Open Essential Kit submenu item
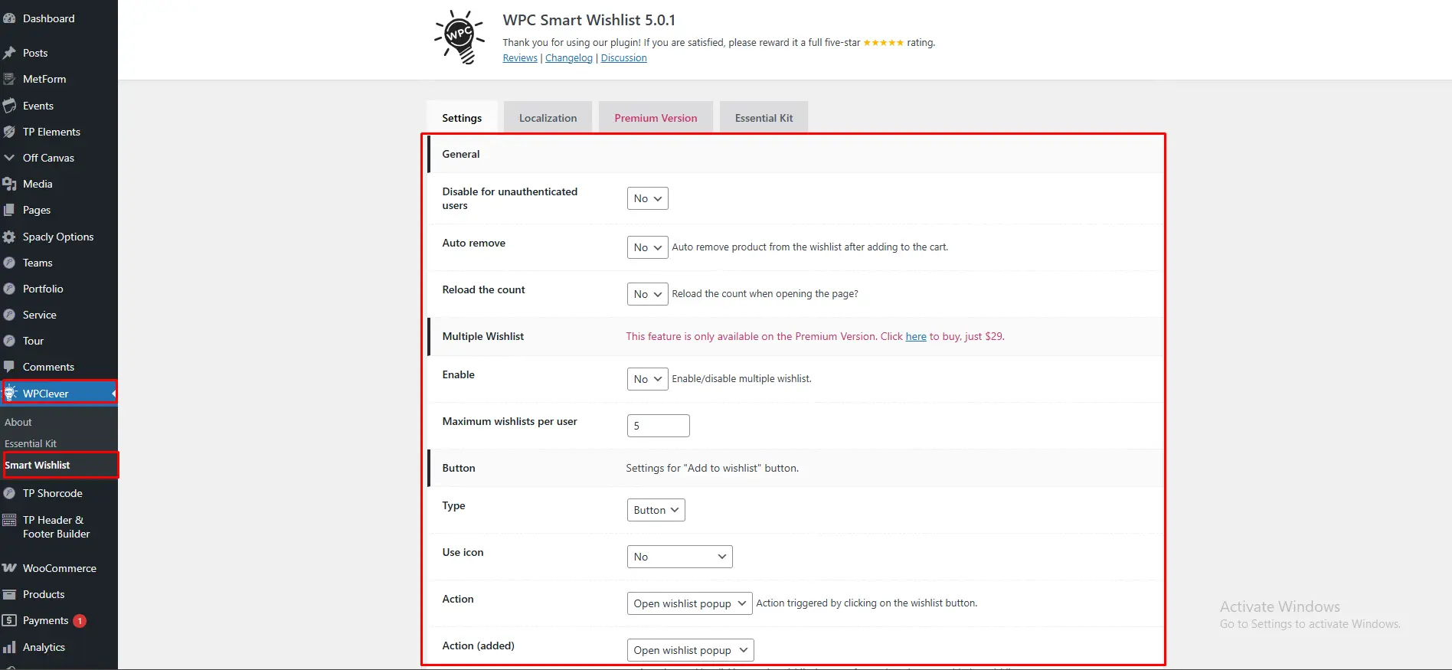1452x670 pixels. pyautogui.click(x=31, y=443)
